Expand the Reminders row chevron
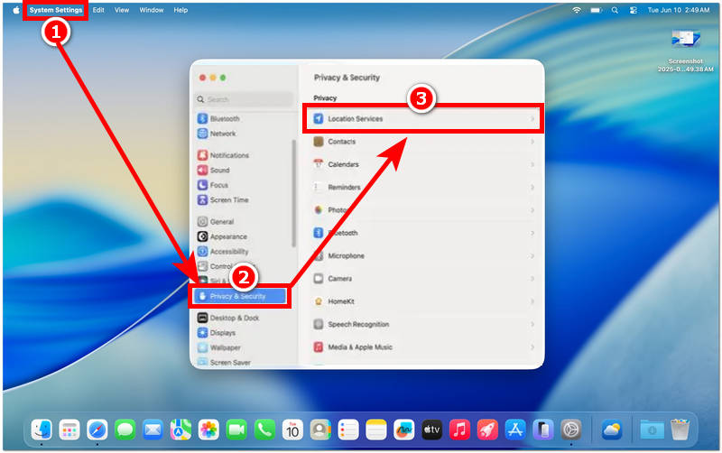722x453 pixels. click(532, 188)
